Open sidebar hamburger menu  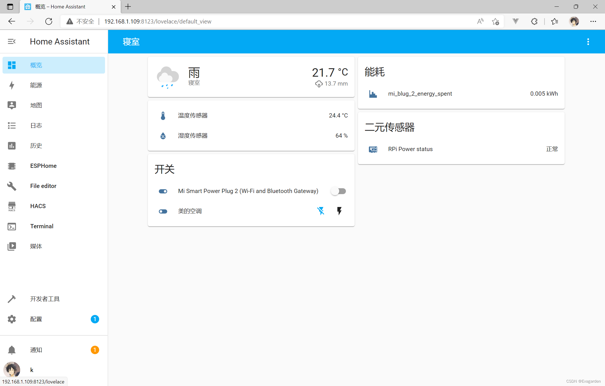click(11, 41)
